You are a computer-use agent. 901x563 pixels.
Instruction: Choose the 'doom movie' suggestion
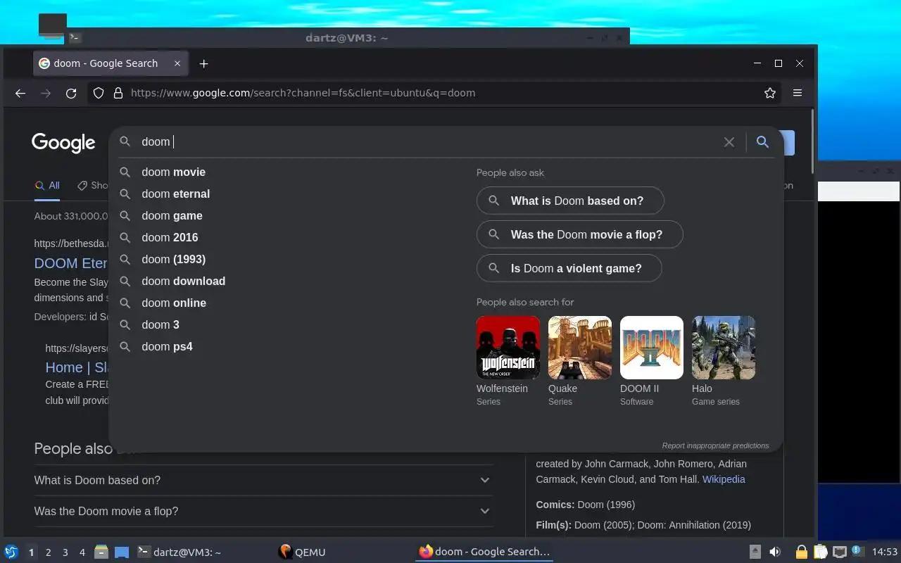point(173,172)
